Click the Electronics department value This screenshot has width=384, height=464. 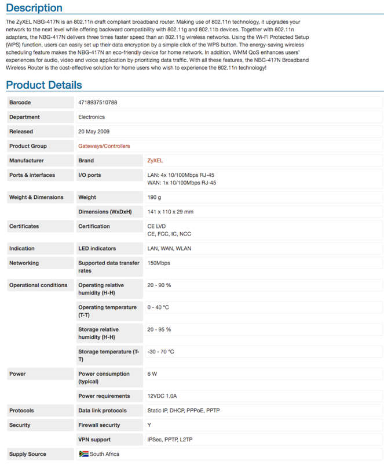tap(92, 117)
